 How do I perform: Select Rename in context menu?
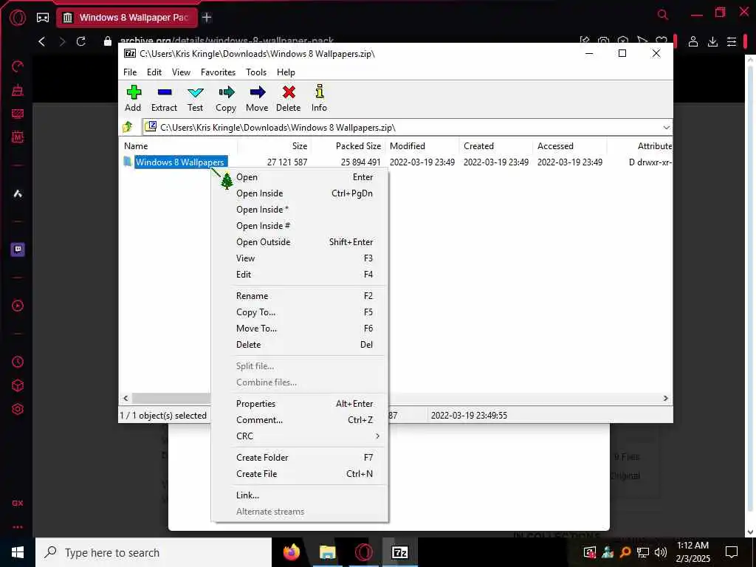pyautogui.click(x=300, y=296)
